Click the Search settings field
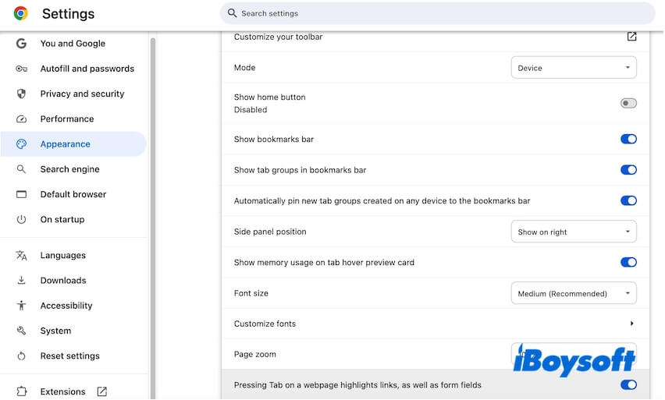The width and height of the screenshot is (665, 400). 438,13
